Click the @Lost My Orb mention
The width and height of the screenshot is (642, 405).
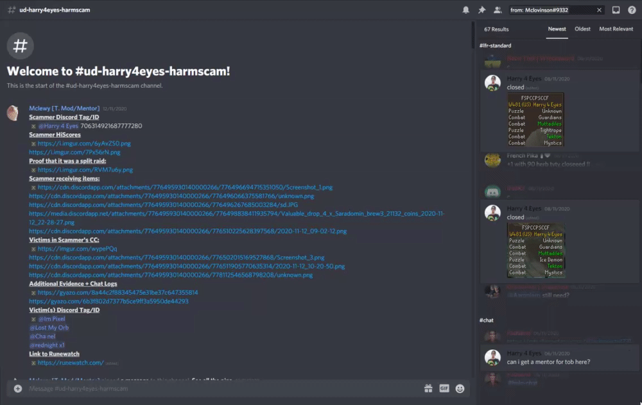[x=49, y=327]
